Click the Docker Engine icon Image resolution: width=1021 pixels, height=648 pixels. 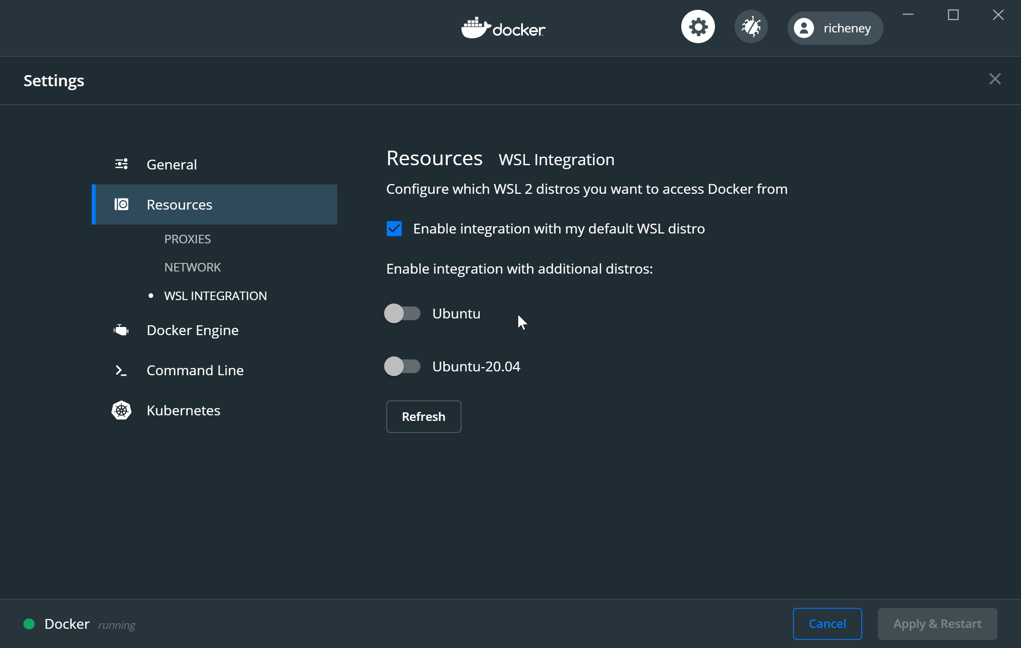click(121, 330)
